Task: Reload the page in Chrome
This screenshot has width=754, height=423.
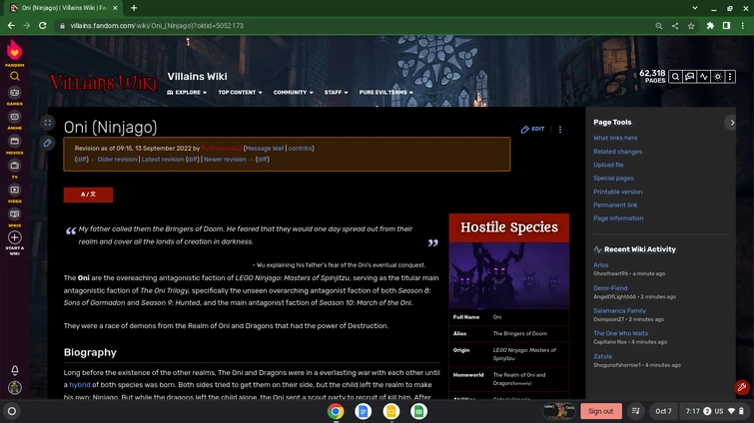Action: [42, 26]
